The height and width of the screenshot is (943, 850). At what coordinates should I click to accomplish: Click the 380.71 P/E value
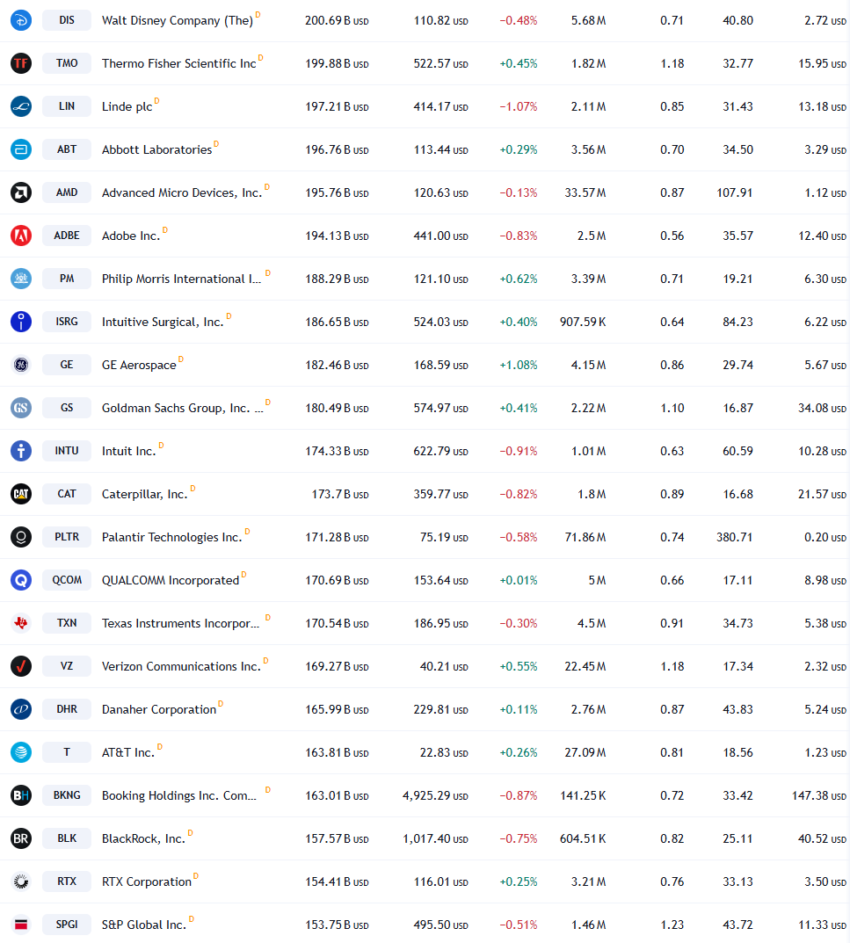tap(735, 537)
